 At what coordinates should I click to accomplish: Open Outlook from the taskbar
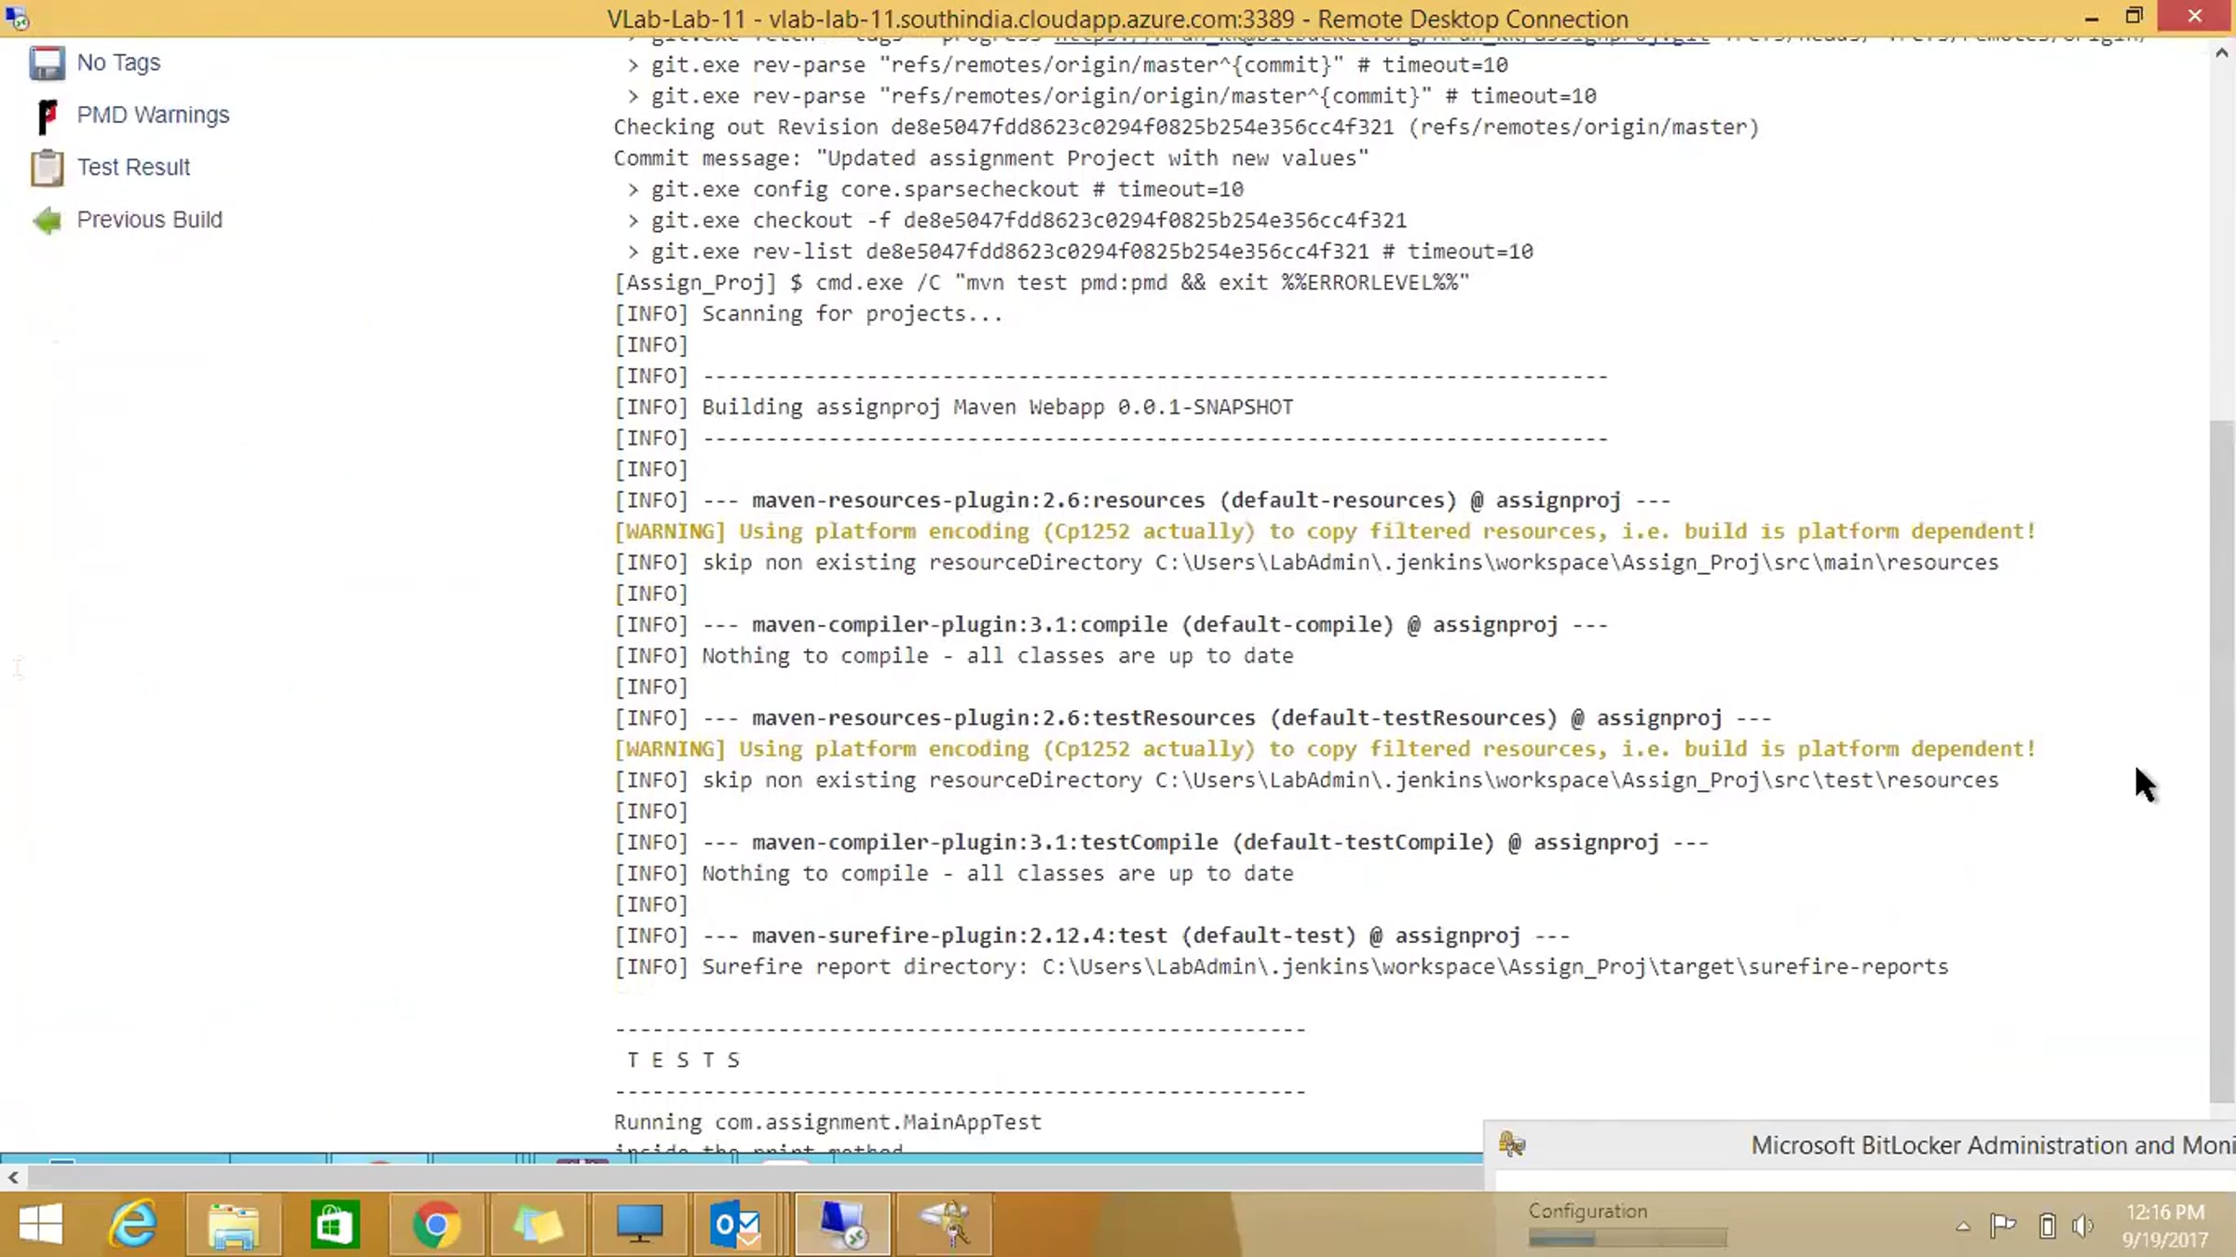coord(735,1224)
